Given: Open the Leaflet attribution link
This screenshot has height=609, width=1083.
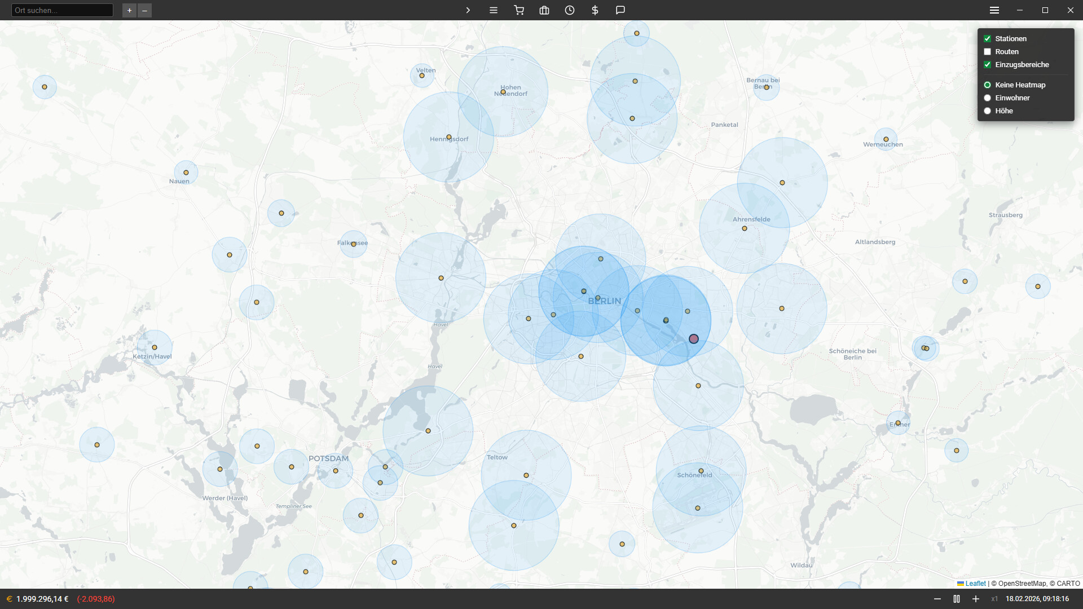Looking at the screenshot, I should (x=975, y=583).
